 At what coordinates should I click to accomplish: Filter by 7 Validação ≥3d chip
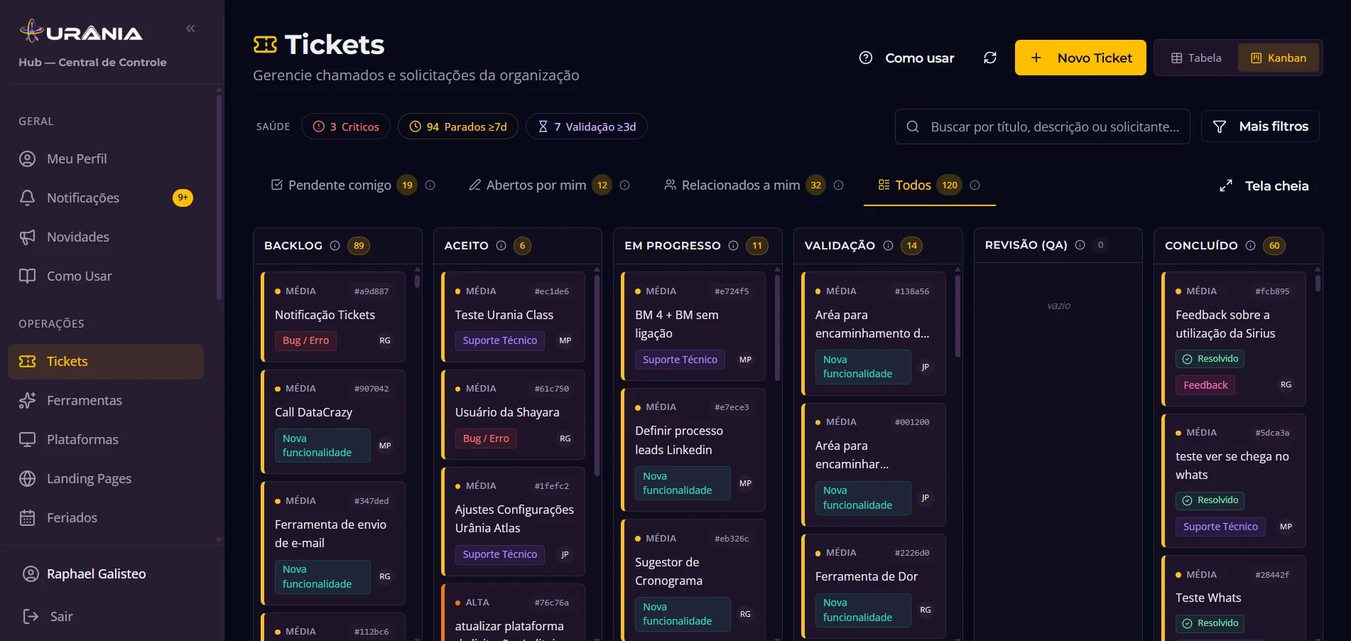tap(587, 126)
